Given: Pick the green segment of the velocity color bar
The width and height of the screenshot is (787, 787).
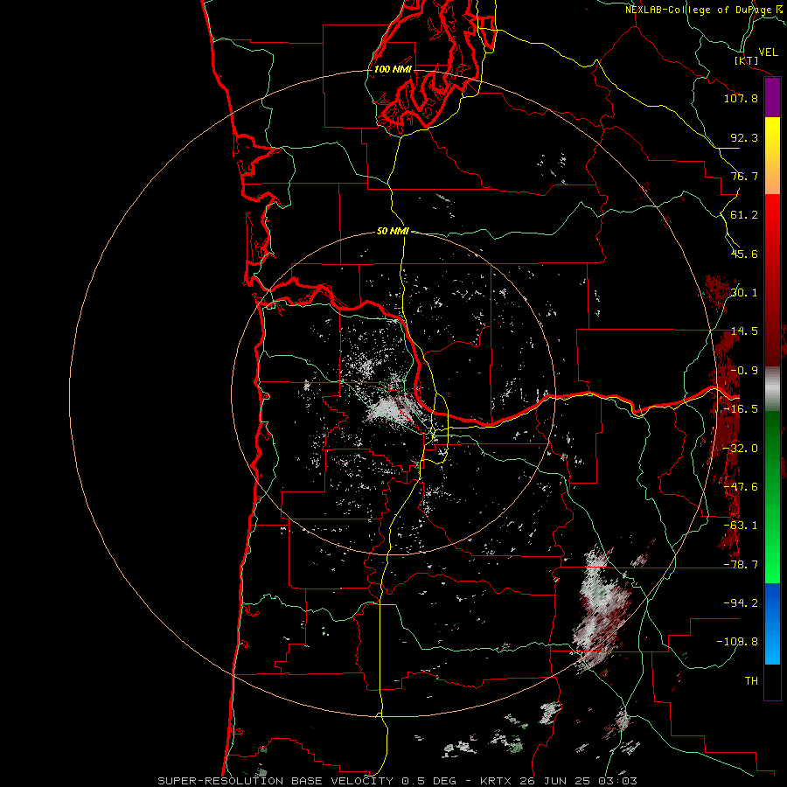Looking at the screenshot, I should point(772,497).
